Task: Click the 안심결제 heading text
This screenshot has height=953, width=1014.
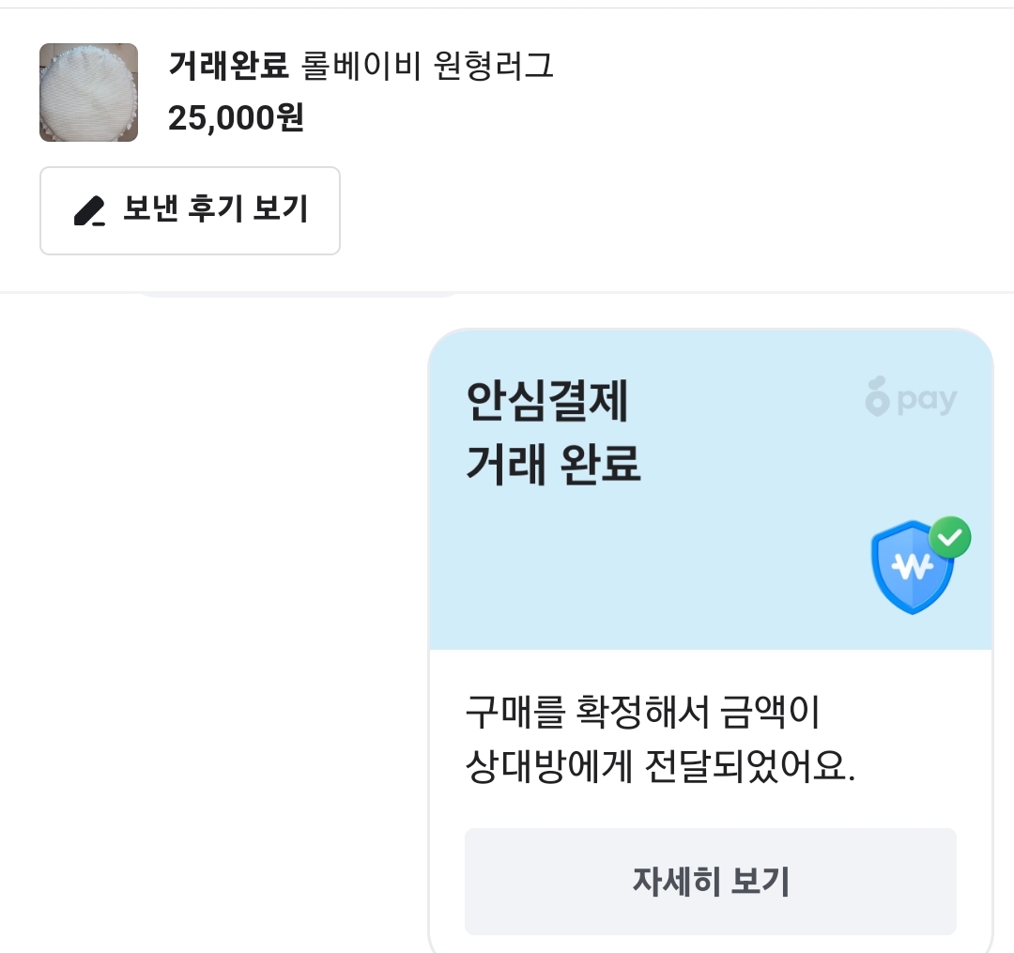Action: coord(547,404)
